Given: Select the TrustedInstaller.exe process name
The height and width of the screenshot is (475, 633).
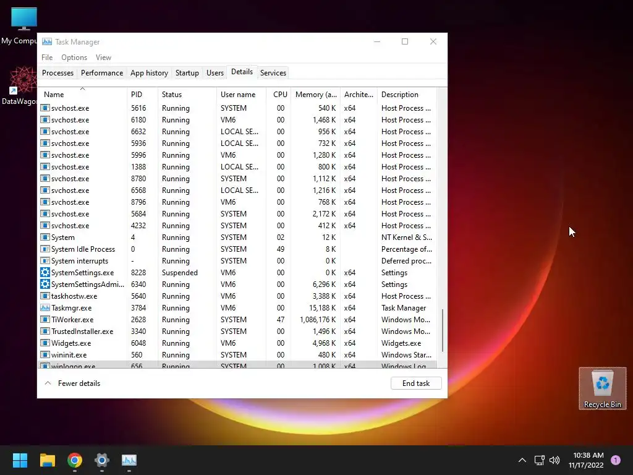Looking at the screenshot, I should [82, 332].
